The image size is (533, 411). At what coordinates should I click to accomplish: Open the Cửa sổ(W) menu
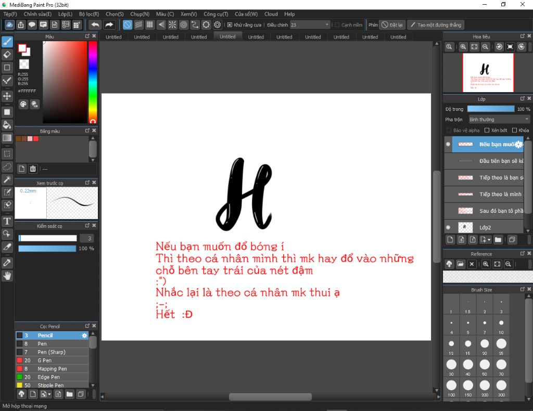point(246,14)
